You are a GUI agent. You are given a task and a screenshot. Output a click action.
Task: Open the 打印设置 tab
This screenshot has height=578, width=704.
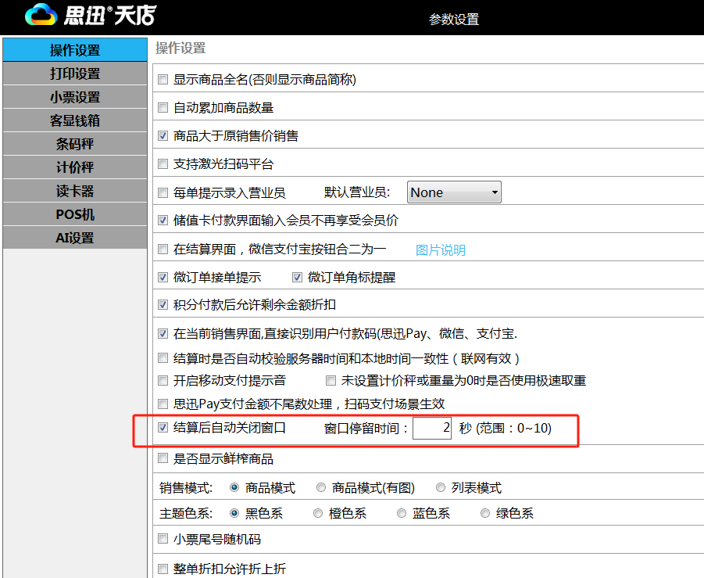pyautogui.click(x=75, y=74)
